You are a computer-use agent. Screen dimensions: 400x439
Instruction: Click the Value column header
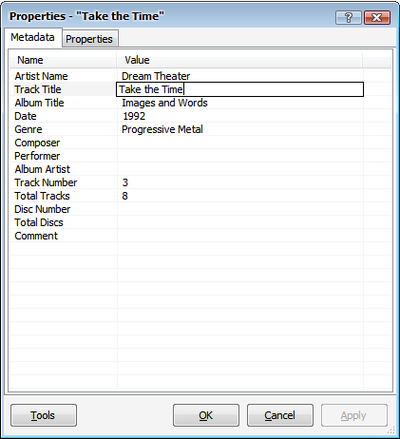239,60
